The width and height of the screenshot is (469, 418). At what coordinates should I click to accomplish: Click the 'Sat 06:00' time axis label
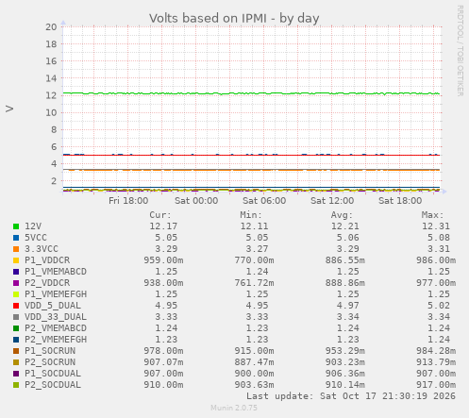click(x=264, y=201)
